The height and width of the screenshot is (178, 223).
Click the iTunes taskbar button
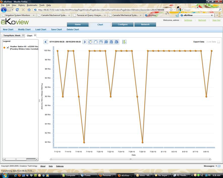coord(87,175)
